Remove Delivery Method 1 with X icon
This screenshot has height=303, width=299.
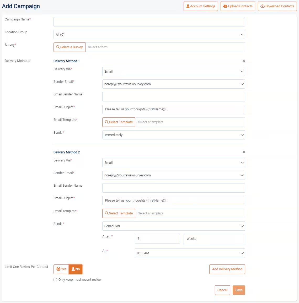click(244, 61)
